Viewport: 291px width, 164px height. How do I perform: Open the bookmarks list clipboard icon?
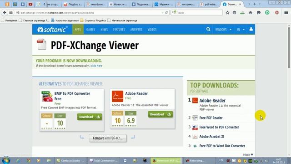click(235, 12)
